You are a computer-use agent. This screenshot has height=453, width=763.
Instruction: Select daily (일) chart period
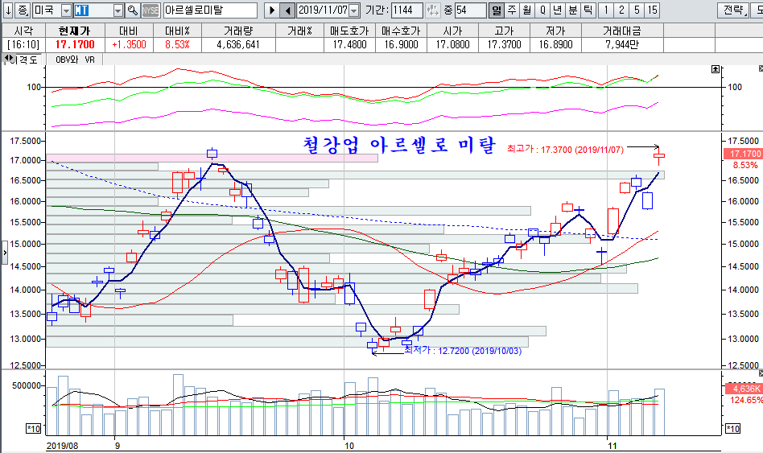[x=496, y=10]
